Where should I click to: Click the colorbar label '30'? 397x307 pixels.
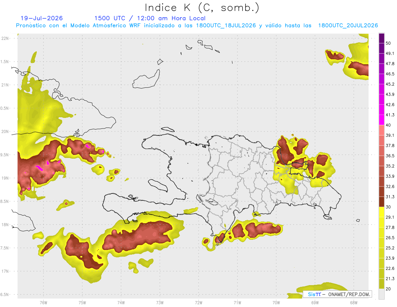(388, 207)
